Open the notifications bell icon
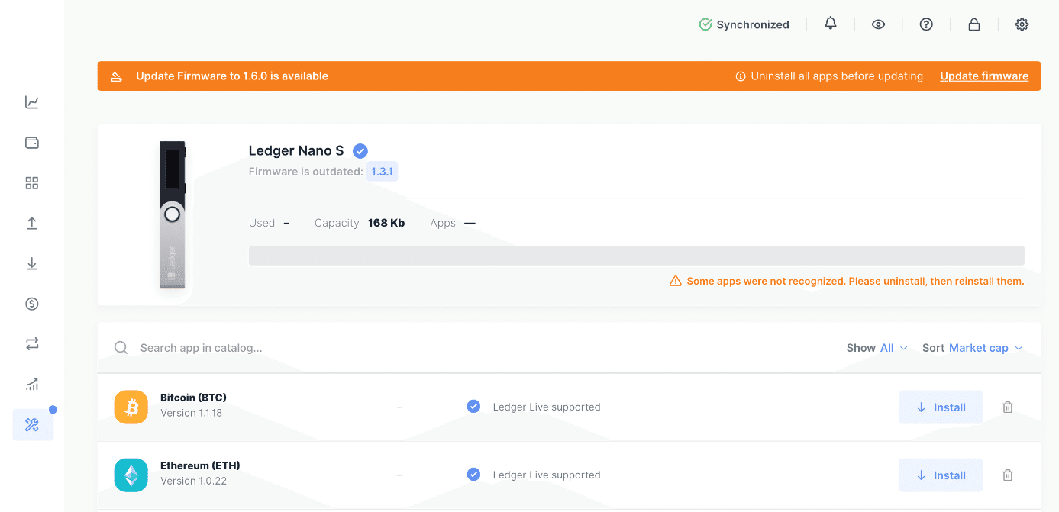1059x512 pixels. point(831,24)
